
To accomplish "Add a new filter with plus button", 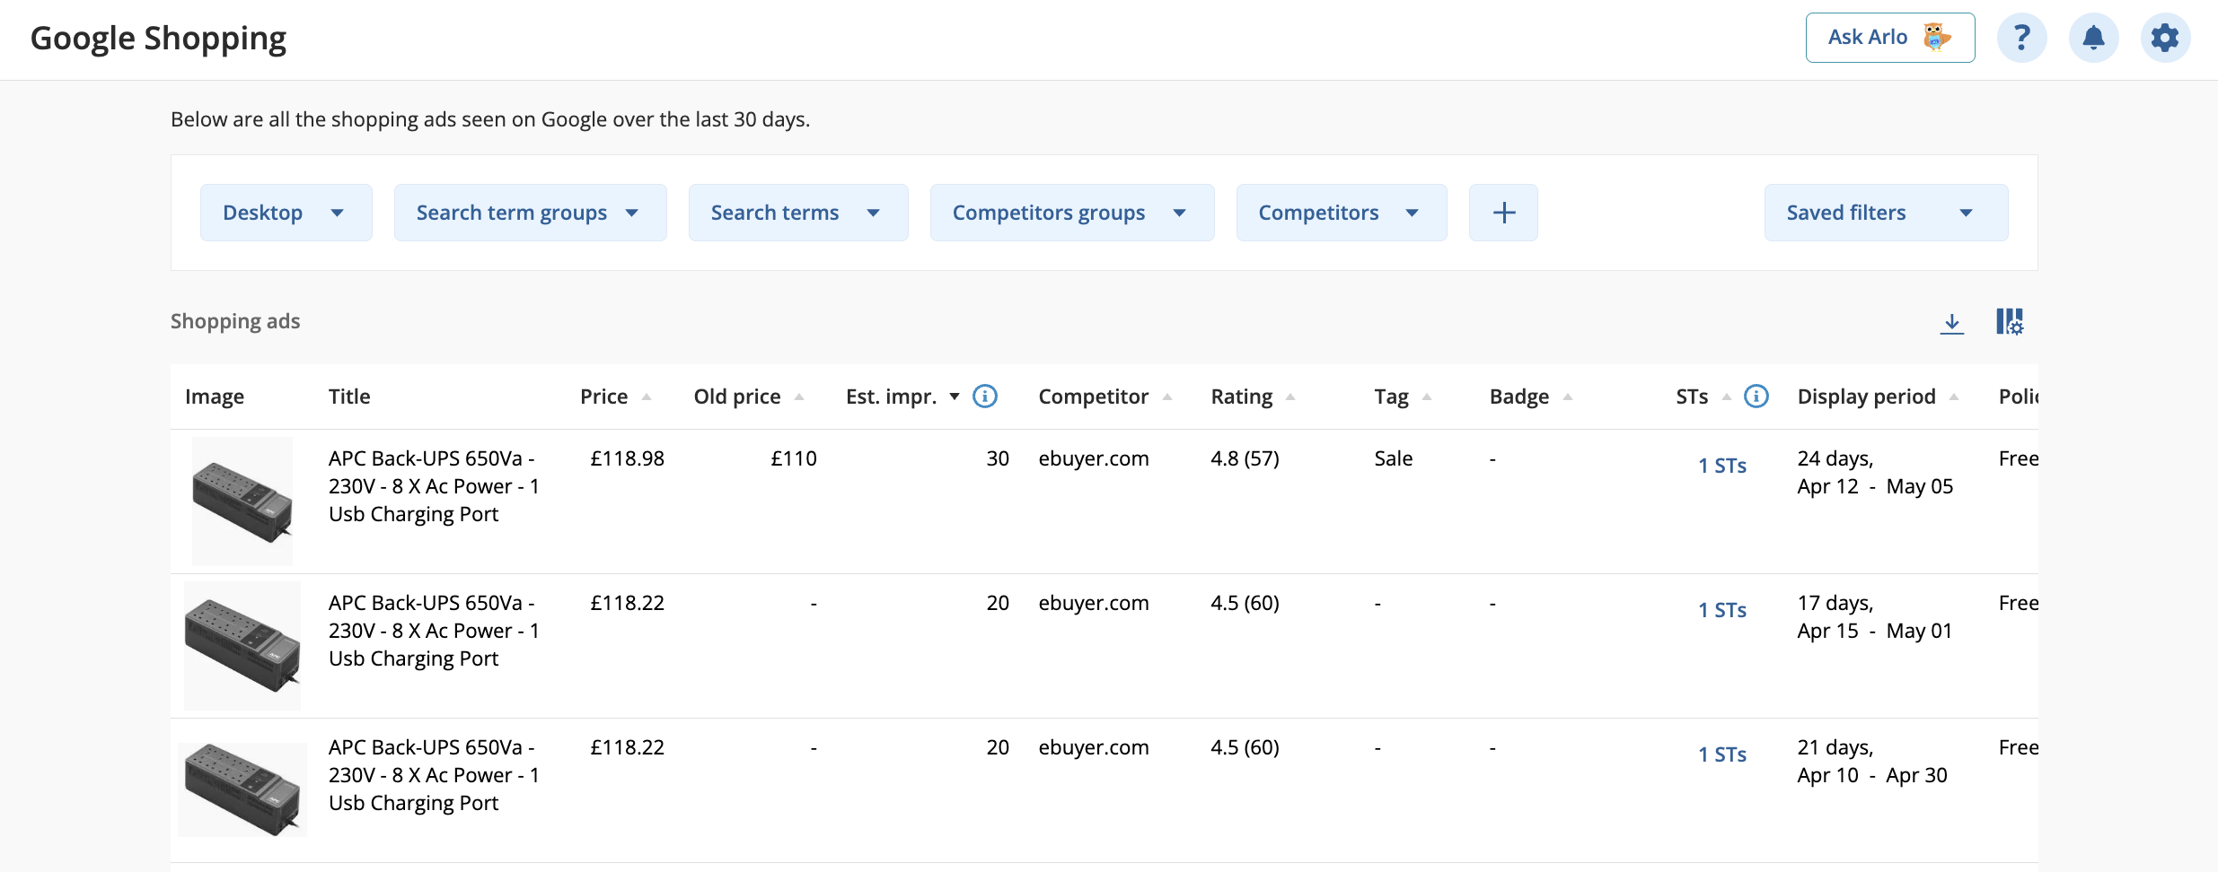I will click(1503, 213).
